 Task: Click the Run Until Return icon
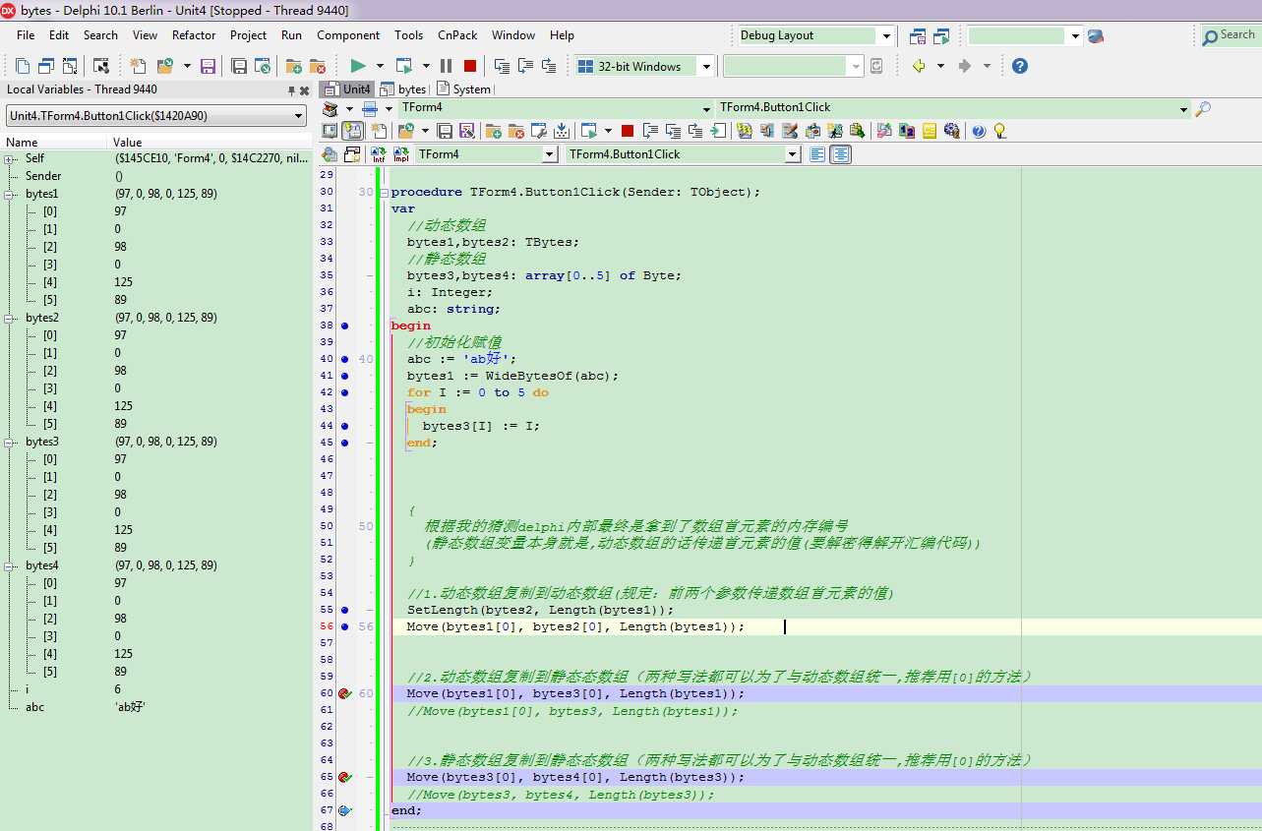[x=549, y=66]
